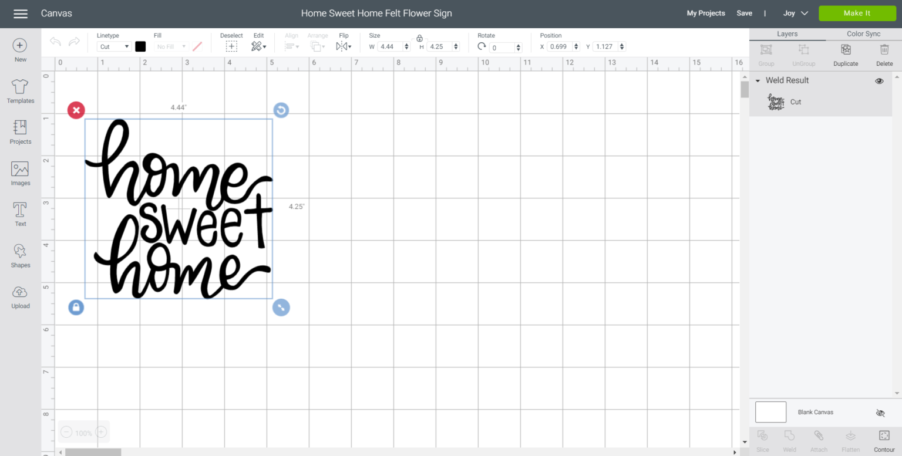Click the rotate handle on selection box

click(x=281, y=110)
